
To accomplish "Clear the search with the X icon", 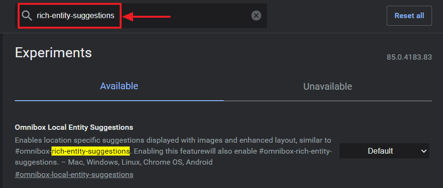I will click(x=256, y=16).
